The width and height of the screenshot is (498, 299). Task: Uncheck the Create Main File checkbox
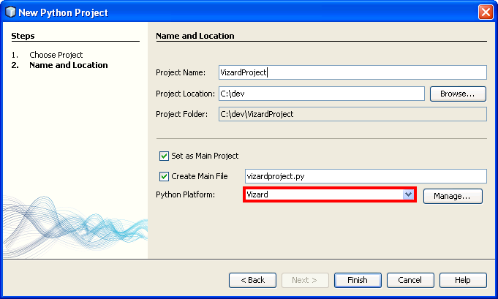[x=164, y=176]
